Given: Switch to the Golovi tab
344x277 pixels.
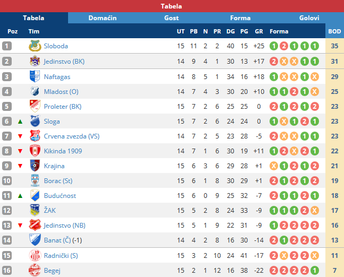Looking at the screenshot, I should pyautogui.click(x=309, y=18).
